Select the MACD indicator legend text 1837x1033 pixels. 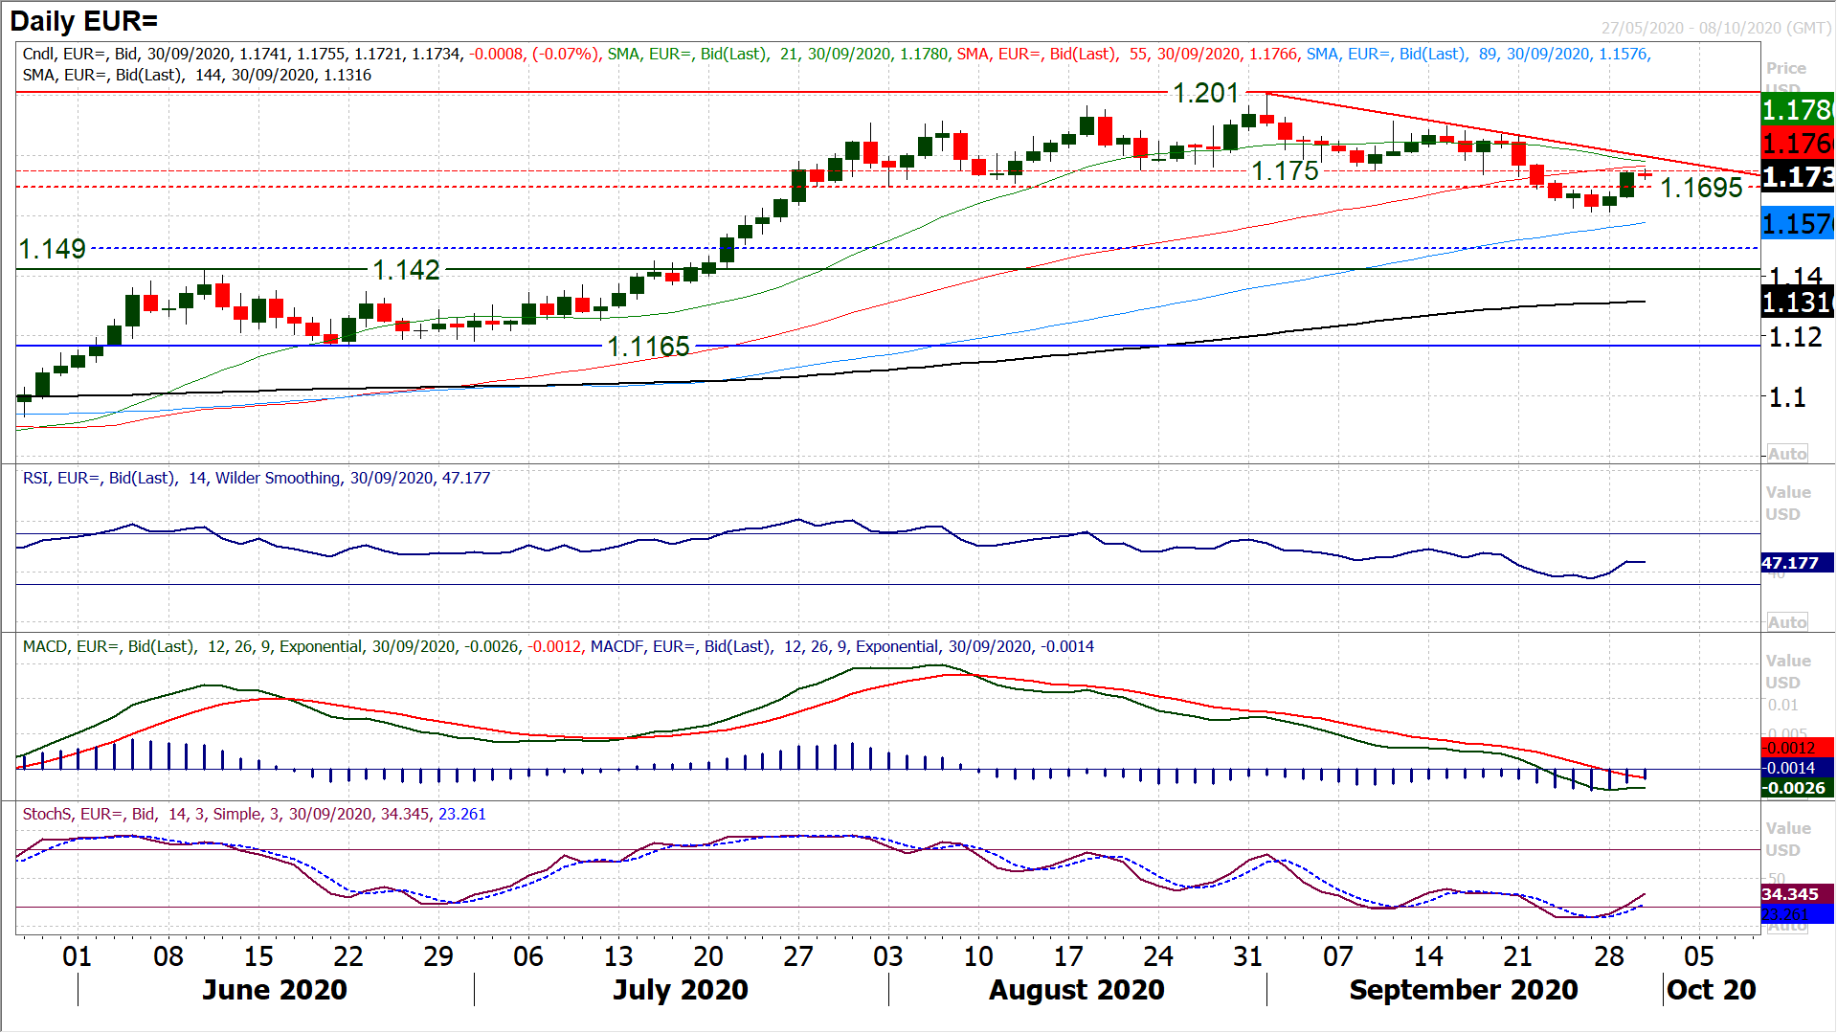pos(558,647)
